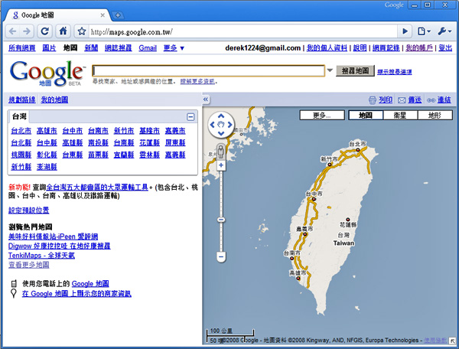Click the hand icon in the pan control
Viewport: 459px width, 349px height.
(221, 125)
